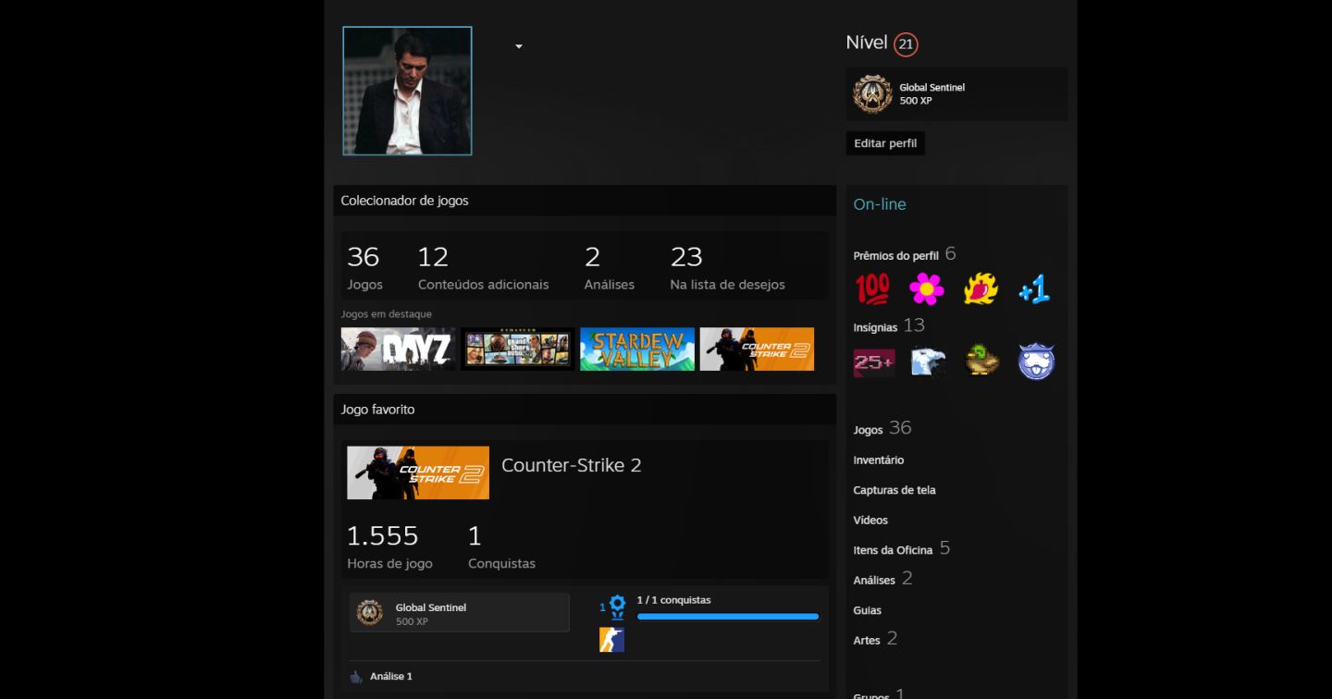Open the blue round face badge
This screenshot has height=699, width=1332.
(1036, 362)
